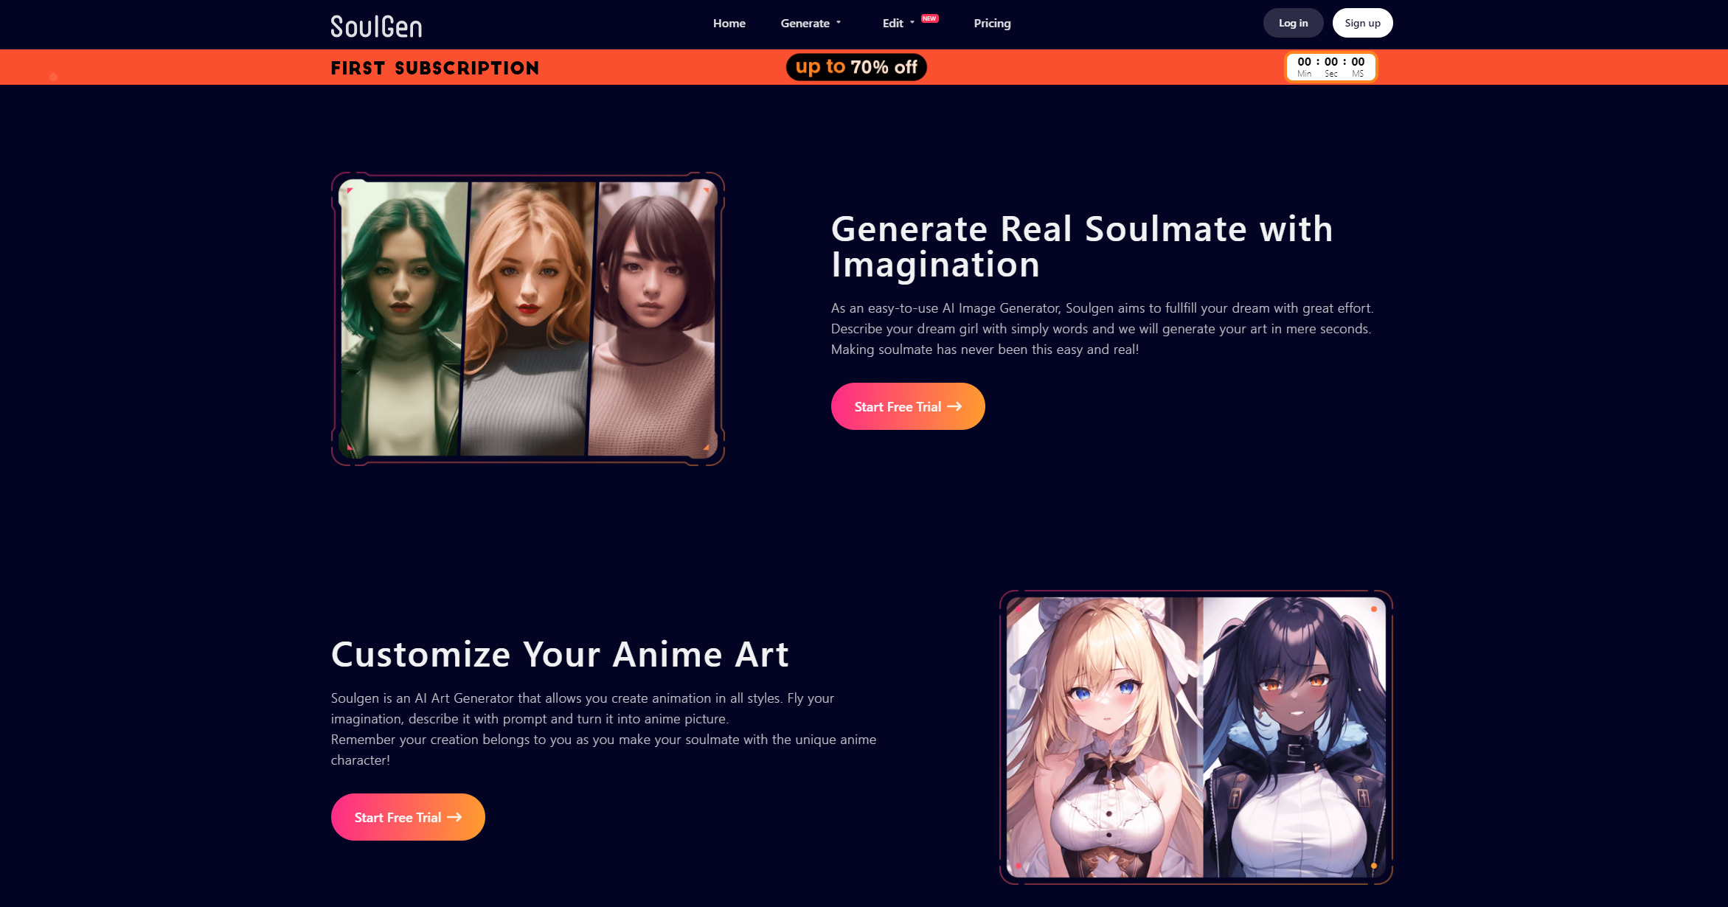Click the second Start Free Trial button
1728x907 pixels.
tap(408, 817)
